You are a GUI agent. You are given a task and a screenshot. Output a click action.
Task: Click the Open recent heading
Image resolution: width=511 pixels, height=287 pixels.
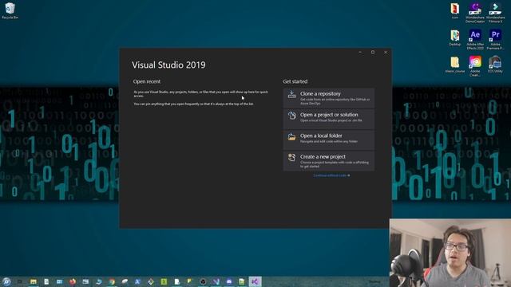click(147, 81)
